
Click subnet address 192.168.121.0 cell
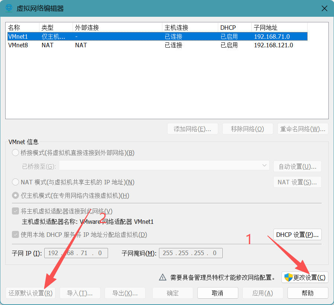coord(274,45)
